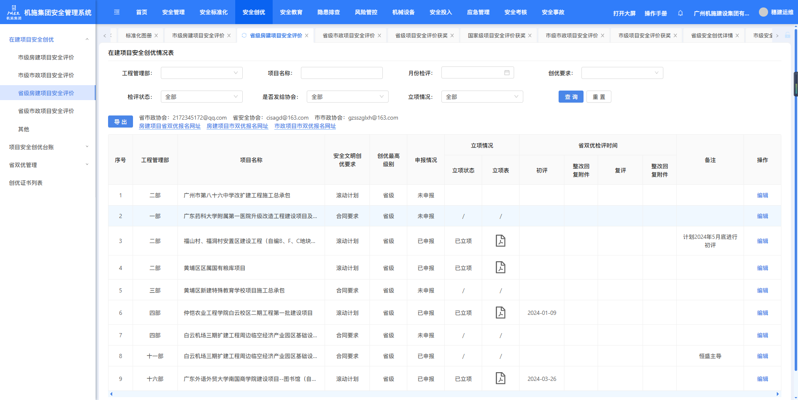This screenshot has height=400, width=798.
Task: Click the refresh icon on 省级房建项目安全评价 tab
Action: [244, 36]
